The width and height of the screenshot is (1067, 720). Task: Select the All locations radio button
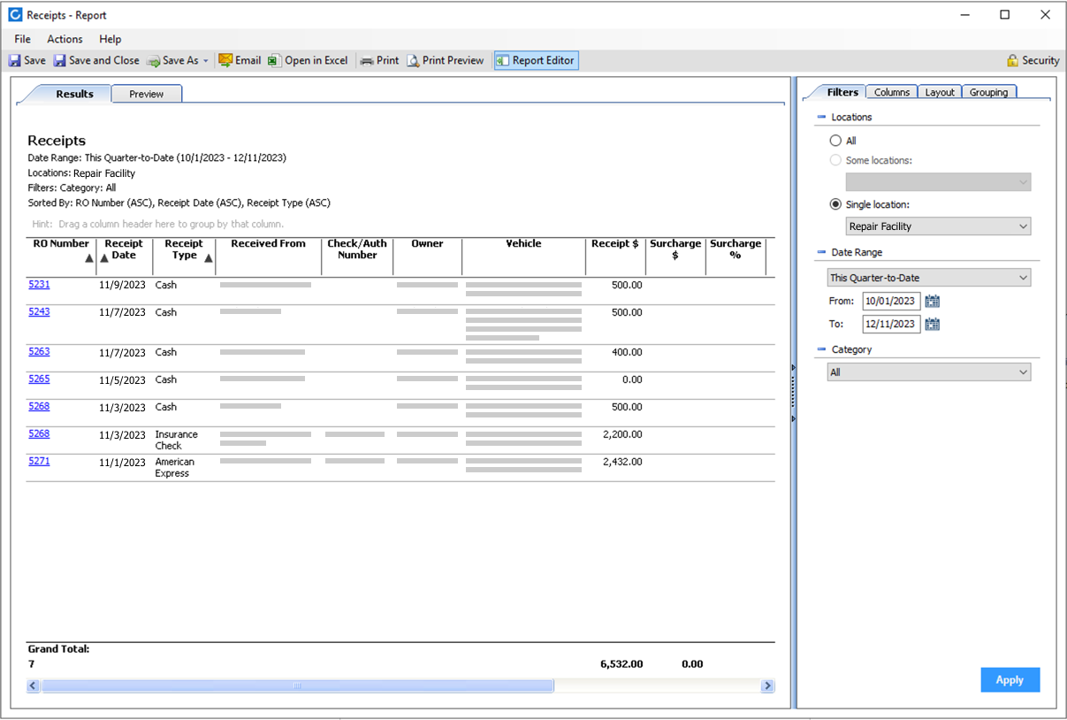(835, 141)
